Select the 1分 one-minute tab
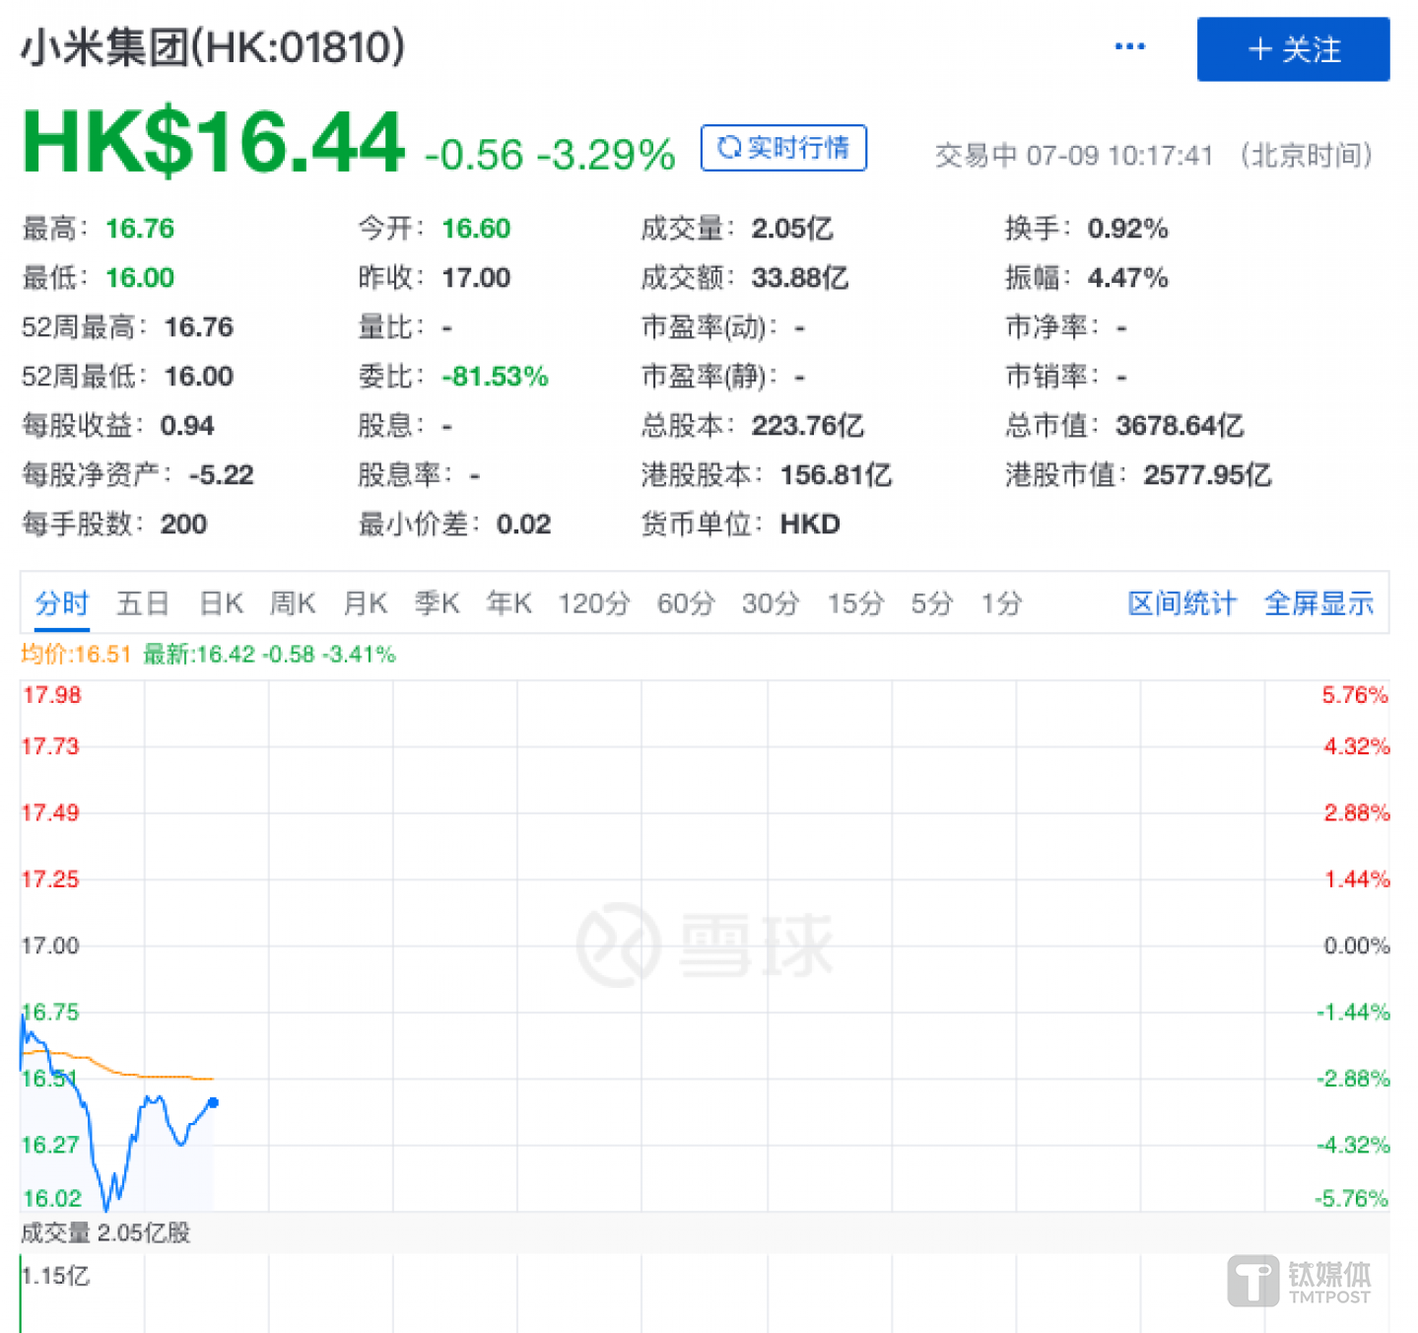The width and height of the screenshot is (1418, 1333). 1000,603
